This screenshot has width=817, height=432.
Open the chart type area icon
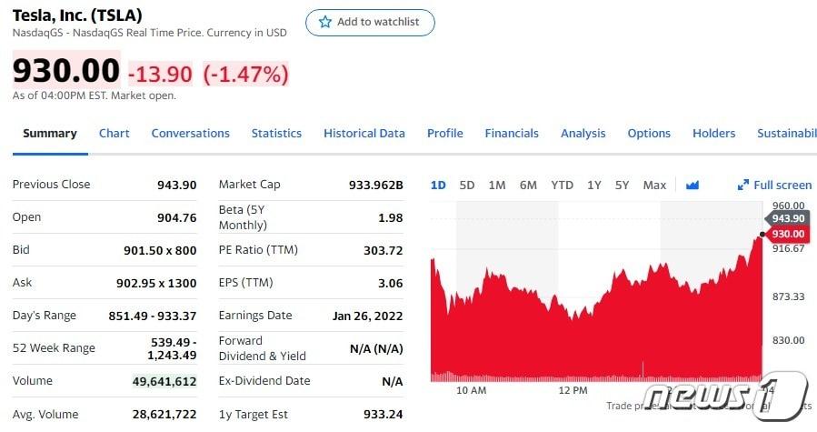click(x=692, y=186)
